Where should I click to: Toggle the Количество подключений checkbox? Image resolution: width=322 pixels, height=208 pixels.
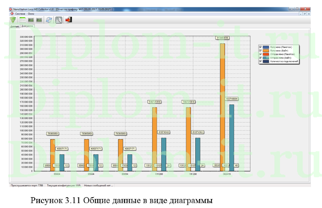coord(260,61)
